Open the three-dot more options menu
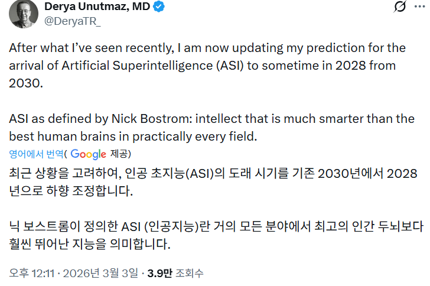Screen dimensions: 430x286 click(419, 6)
